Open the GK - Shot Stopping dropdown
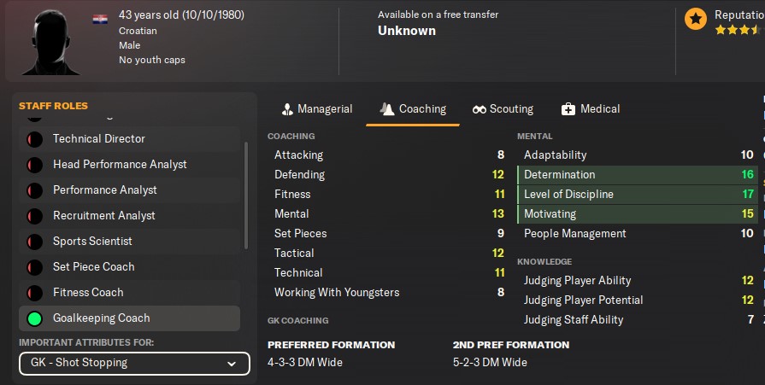 (x=134, y=363)
